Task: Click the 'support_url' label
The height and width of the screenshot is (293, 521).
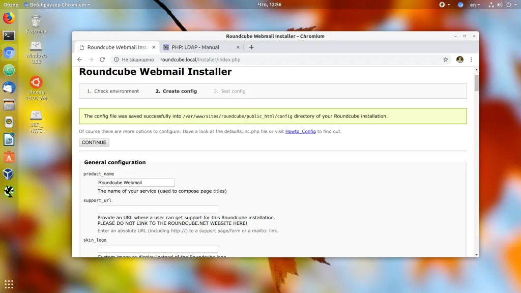Action: point(97,200)
